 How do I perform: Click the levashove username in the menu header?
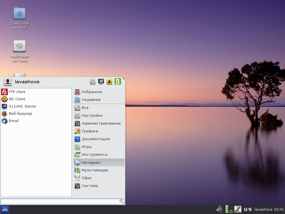[27, 82]
